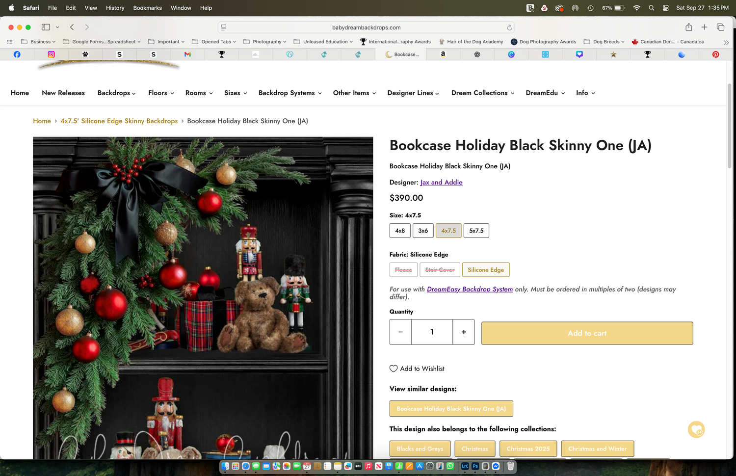Open WhatsApp from the Dock
The image size is (736, 476).
pos(450,466)
